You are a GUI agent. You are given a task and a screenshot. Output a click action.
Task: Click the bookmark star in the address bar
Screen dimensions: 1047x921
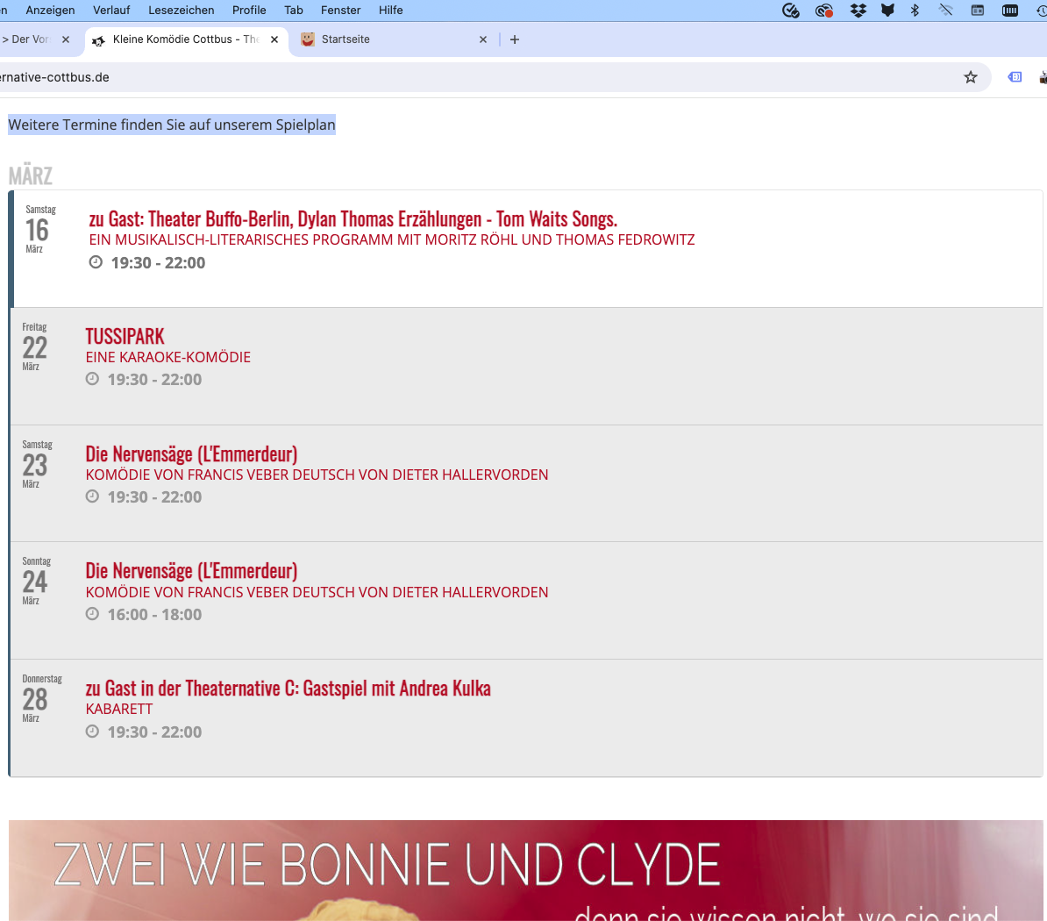click(970, 77)
